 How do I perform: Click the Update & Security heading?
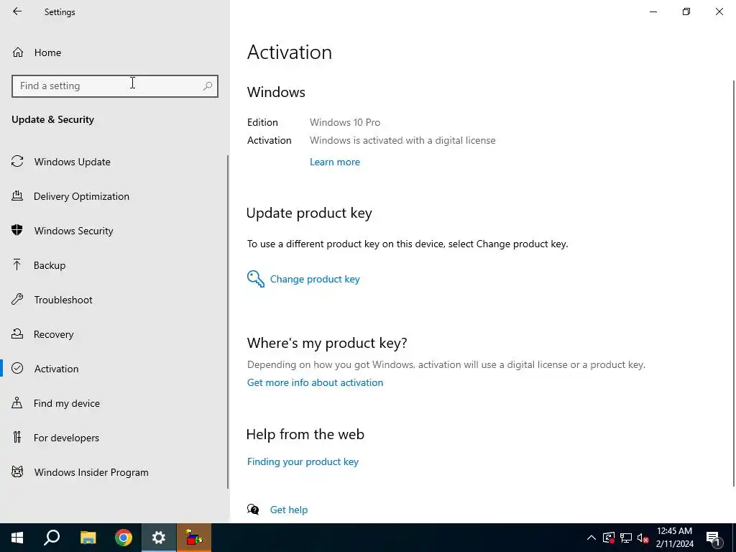(52, 119)
